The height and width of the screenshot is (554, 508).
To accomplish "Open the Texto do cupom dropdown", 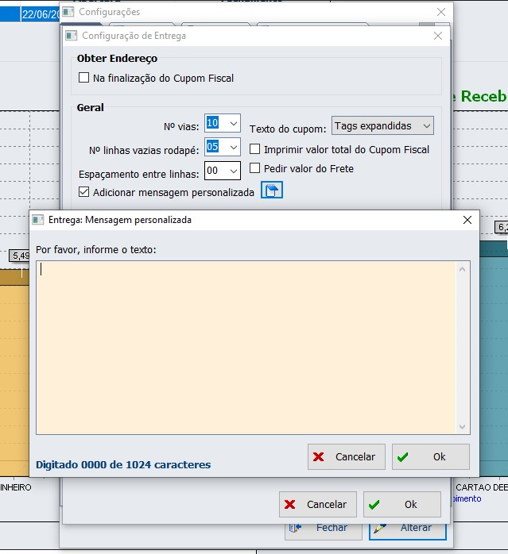I will tap(426, 126).
